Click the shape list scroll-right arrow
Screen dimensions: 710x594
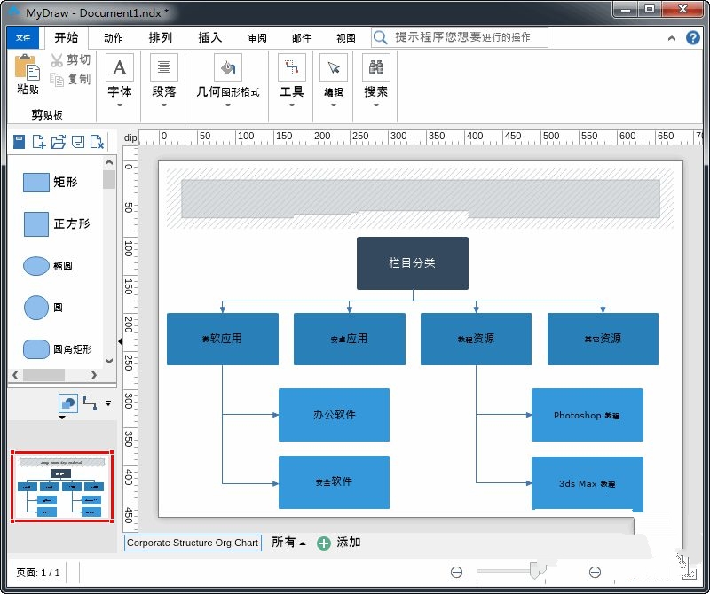tap(94, 375)
